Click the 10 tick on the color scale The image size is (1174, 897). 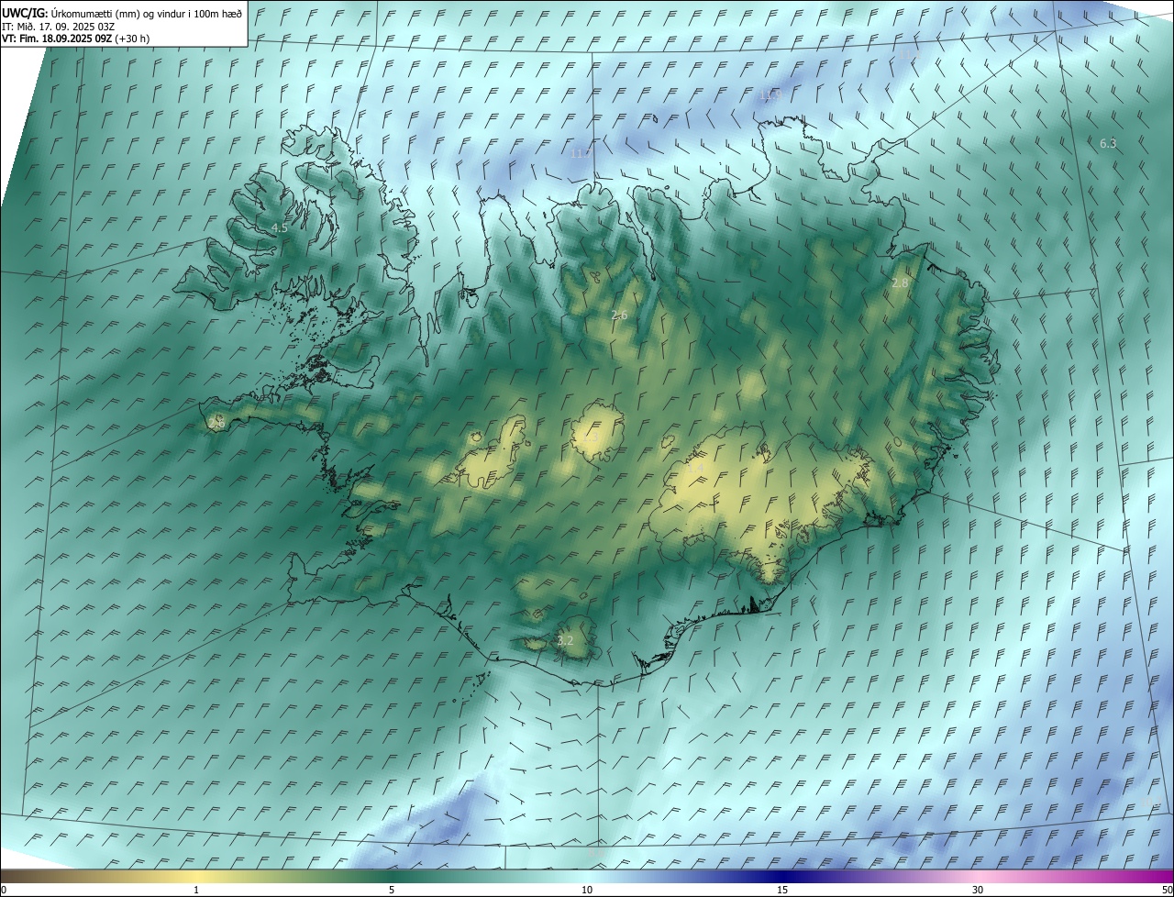pos(587,890)
